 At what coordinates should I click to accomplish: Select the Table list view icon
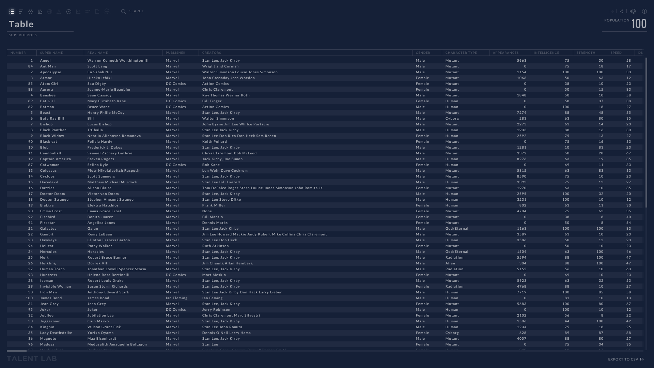(x=12, y=12)
